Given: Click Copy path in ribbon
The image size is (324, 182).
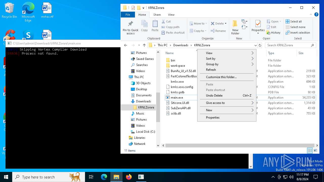Looking at the screenshot, I should tap(170, 27).
